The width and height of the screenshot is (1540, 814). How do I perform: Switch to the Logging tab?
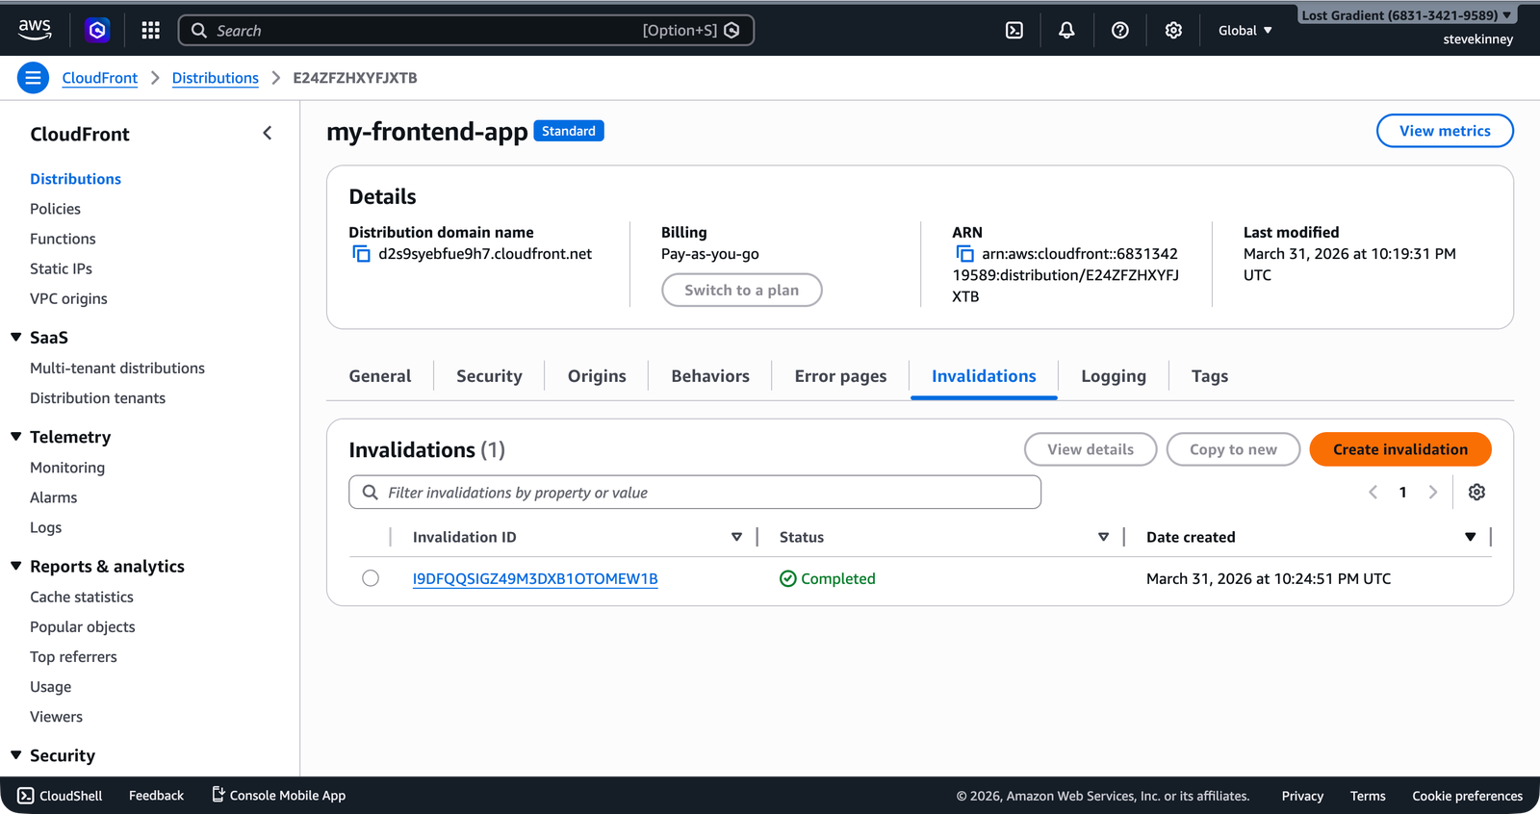1114,376
